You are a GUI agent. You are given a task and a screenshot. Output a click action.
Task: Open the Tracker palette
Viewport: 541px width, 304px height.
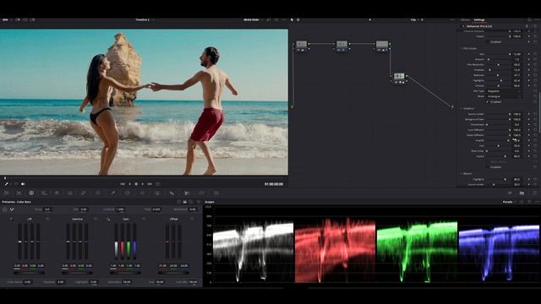[142, 193]
